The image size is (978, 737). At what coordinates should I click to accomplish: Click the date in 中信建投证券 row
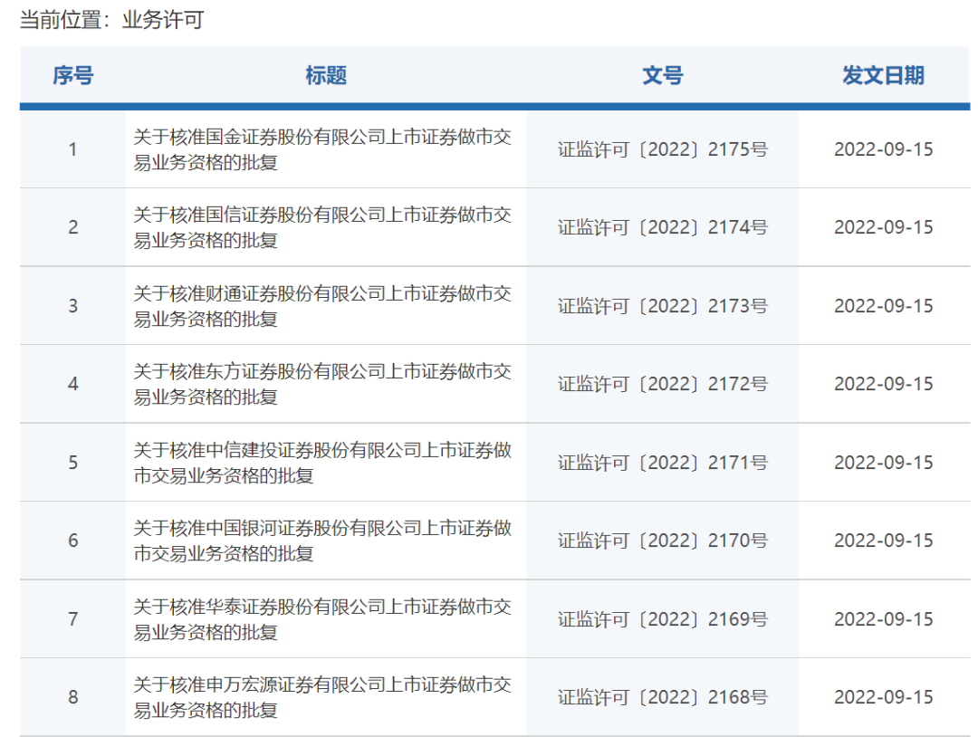tap(883, 463)
